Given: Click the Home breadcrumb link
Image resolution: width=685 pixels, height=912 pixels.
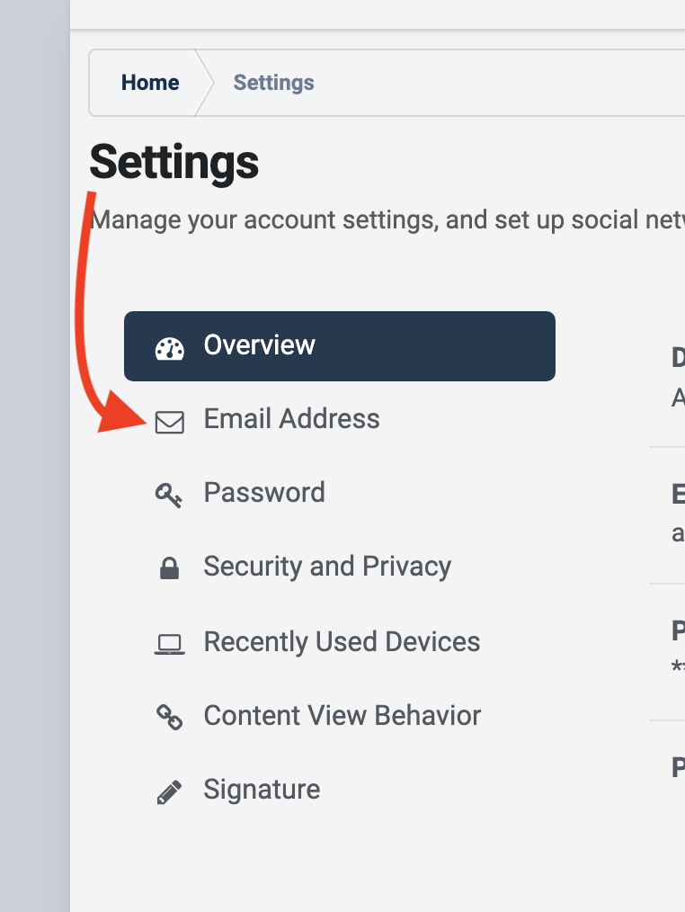Looking at the screenshot, I should point(150,82).
